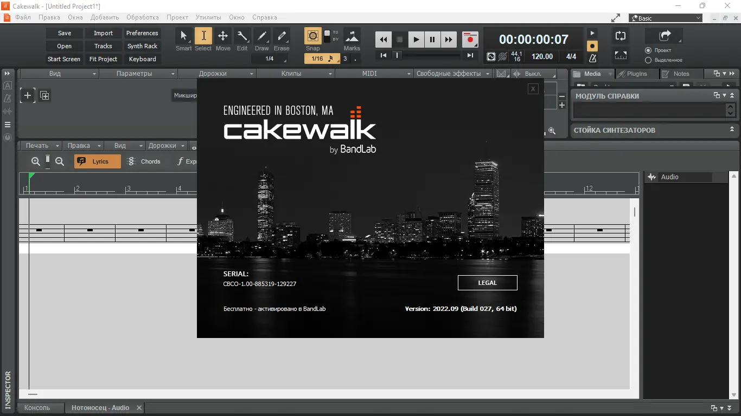The image size is (741, 416).
Task: Open the Печать dropdown menu
Action: [41, 146]
